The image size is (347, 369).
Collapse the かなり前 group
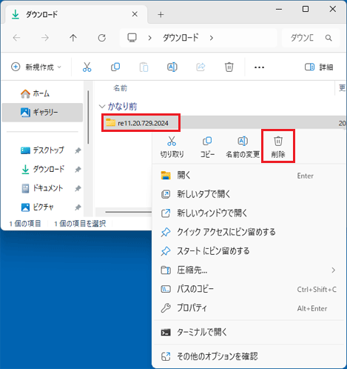click(101, 107)
